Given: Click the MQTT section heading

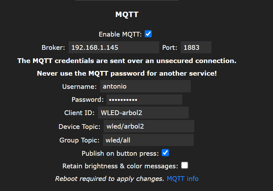Looking at the screenshot, I should (127, 14).
